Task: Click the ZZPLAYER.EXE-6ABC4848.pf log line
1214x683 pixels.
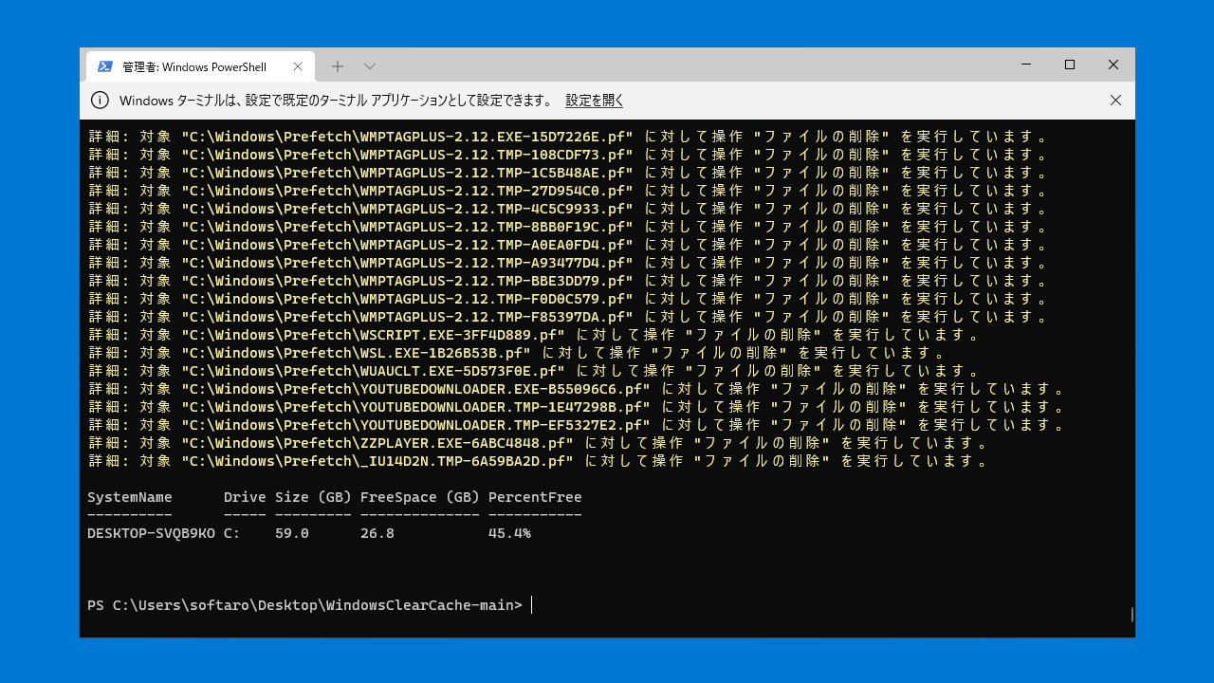Action: [538, 443]
